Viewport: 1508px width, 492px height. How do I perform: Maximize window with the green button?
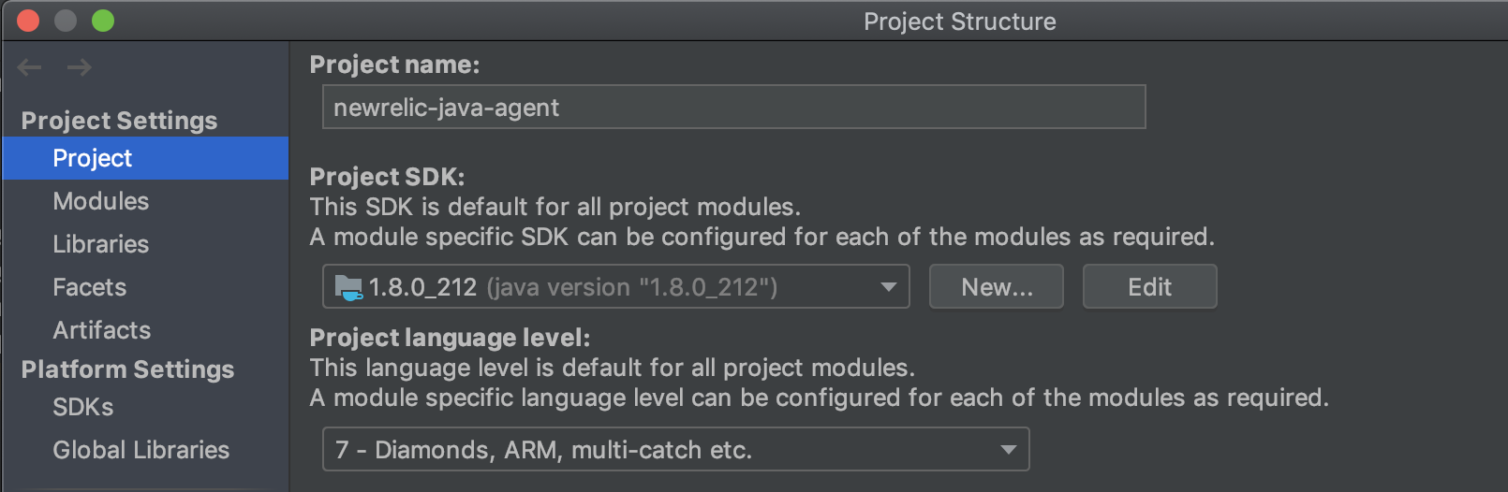point(103,21)
